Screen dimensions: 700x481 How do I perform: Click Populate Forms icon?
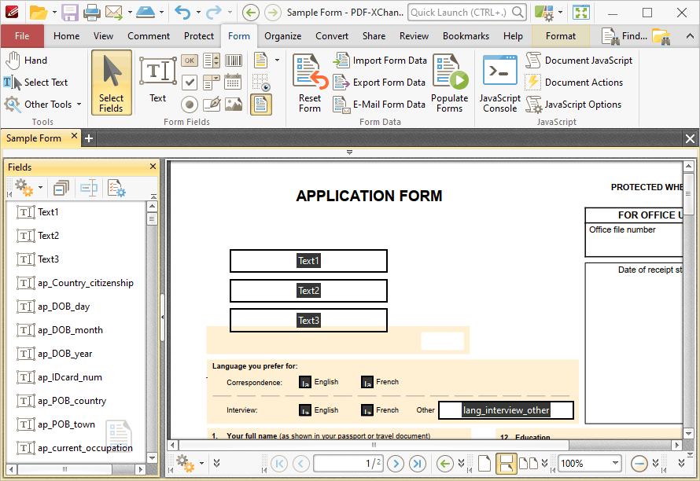pyautogui.click(x=450, y=83)
